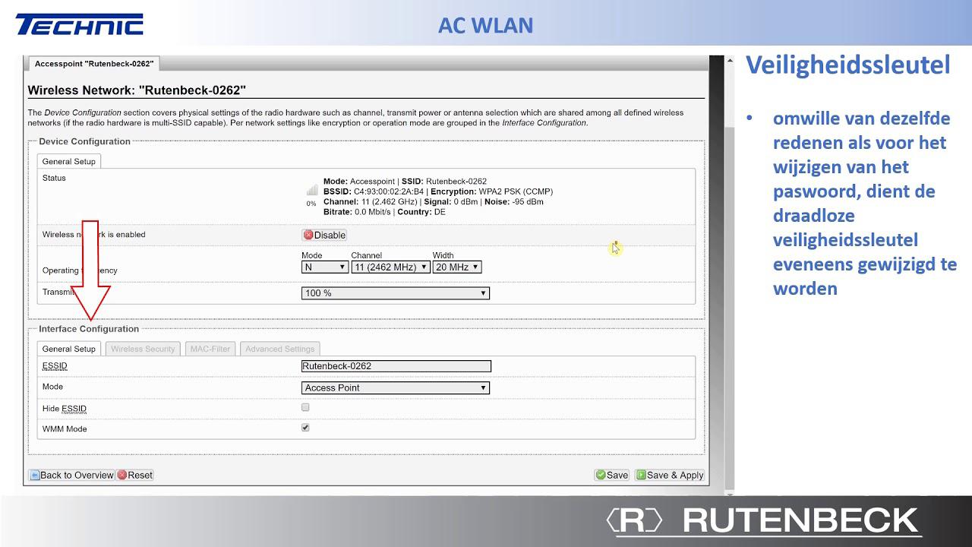Open the interface Mode dropdown showing Access Point
The width and height of the screenshot is (972, 547).
pyautogui.click(x=396, y=387)
